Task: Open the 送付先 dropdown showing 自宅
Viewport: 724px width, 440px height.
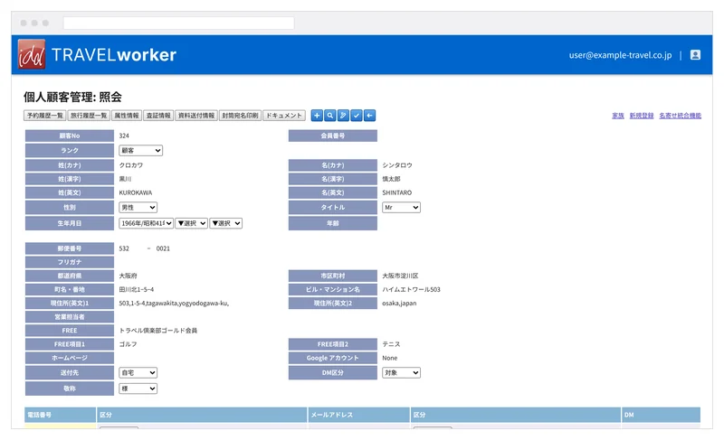Action: point(138,372)
